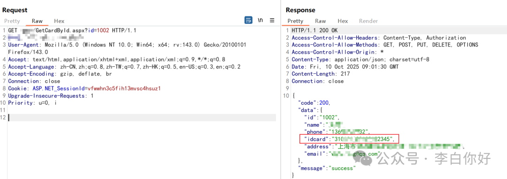Image resolution: width=507 pixels, height=179 pixels.
Task: Select the Request Raw tab
Action: coord(37,21)
